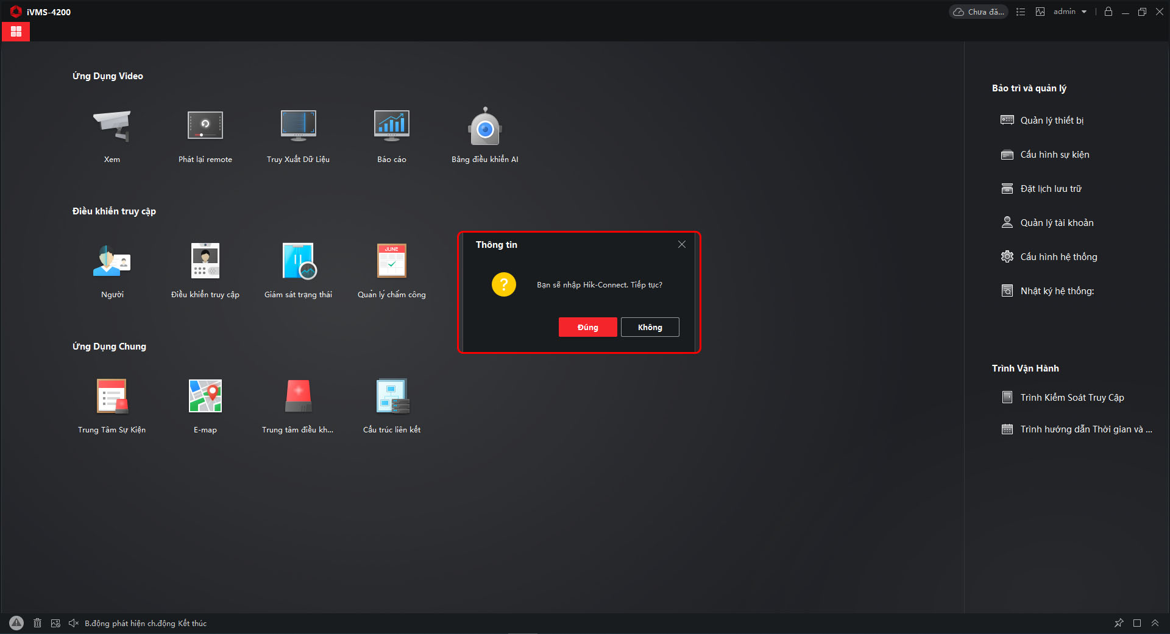Open the Người person management module

pos(112,262)
